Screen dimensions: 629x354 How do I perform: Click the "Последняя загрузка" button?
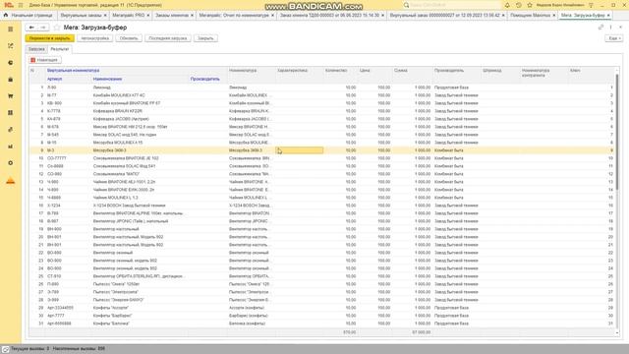168,38
